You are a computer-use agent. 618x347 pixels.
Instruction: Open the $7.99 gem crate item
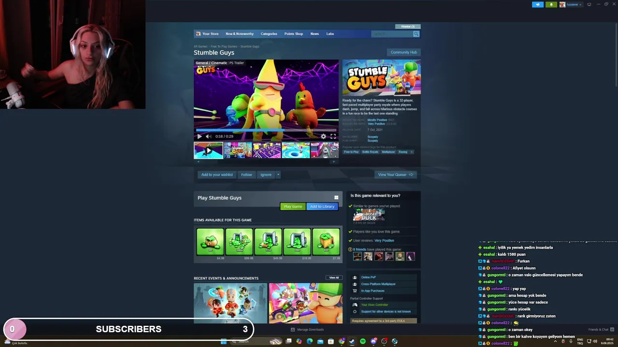tap(326, 242)
